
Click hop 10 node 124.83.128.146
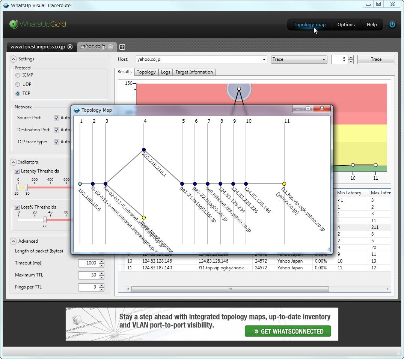point(246,184)
